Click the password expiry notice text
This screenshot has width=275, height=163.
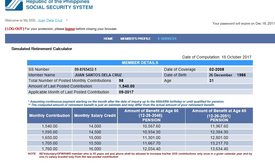click(243, 23)
